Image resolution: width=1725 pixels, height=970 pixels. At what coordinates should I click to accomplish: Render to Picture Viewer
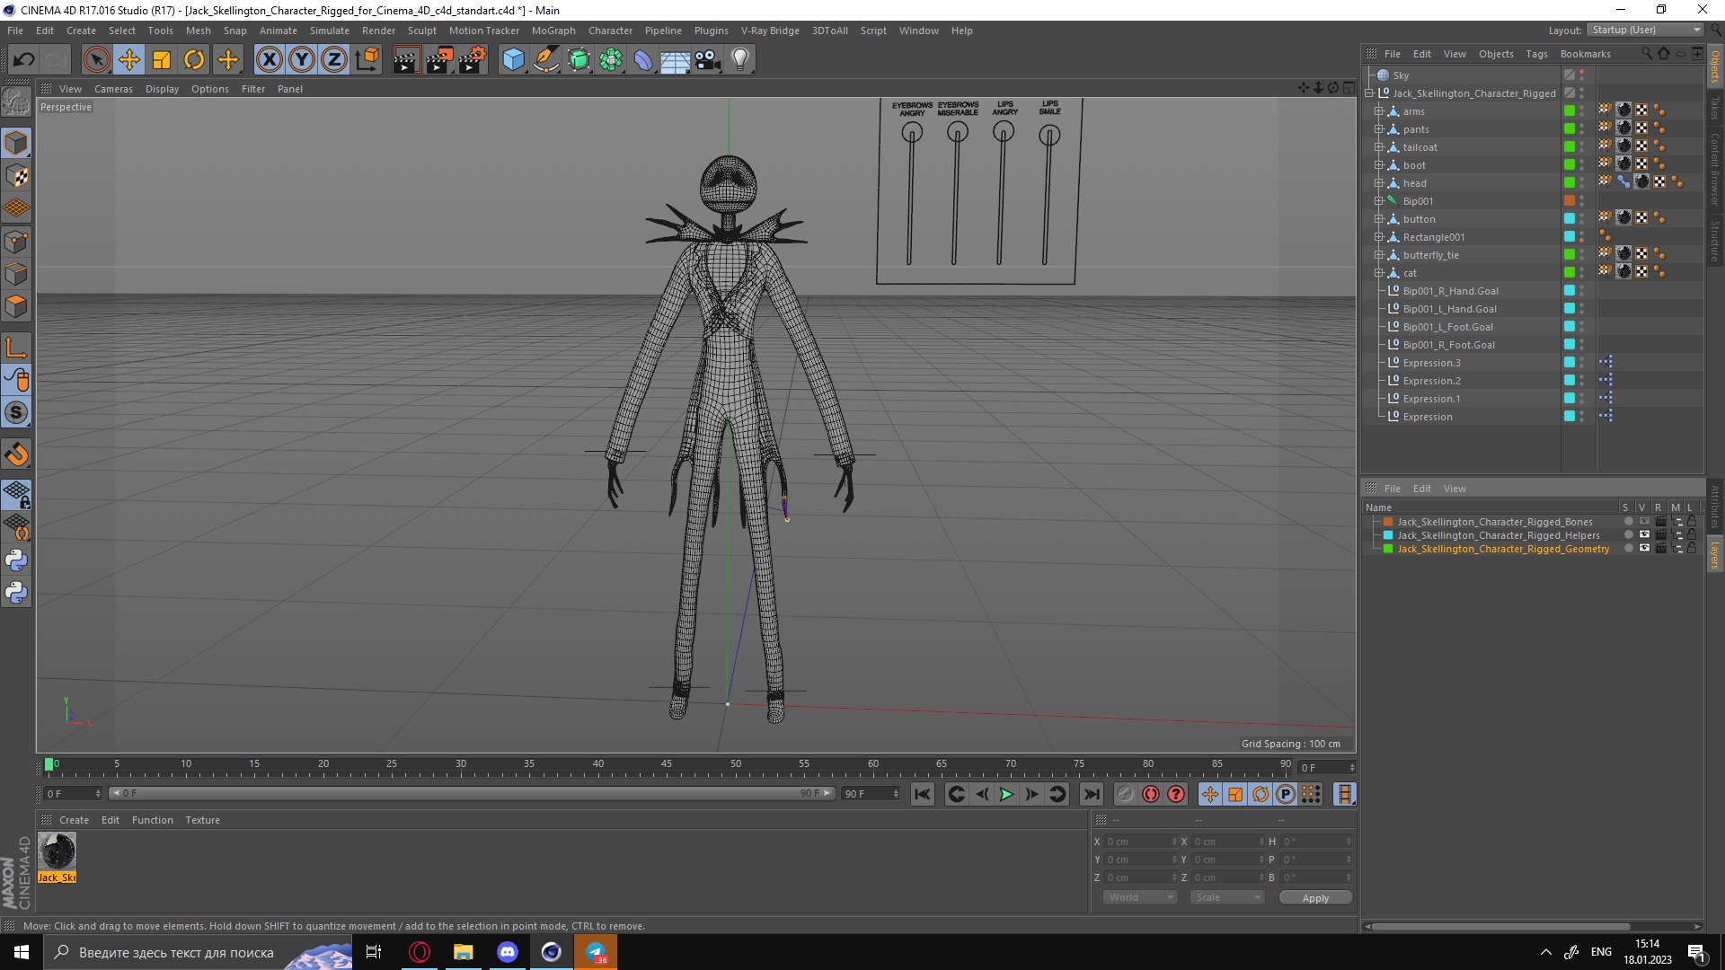(439, 60)
